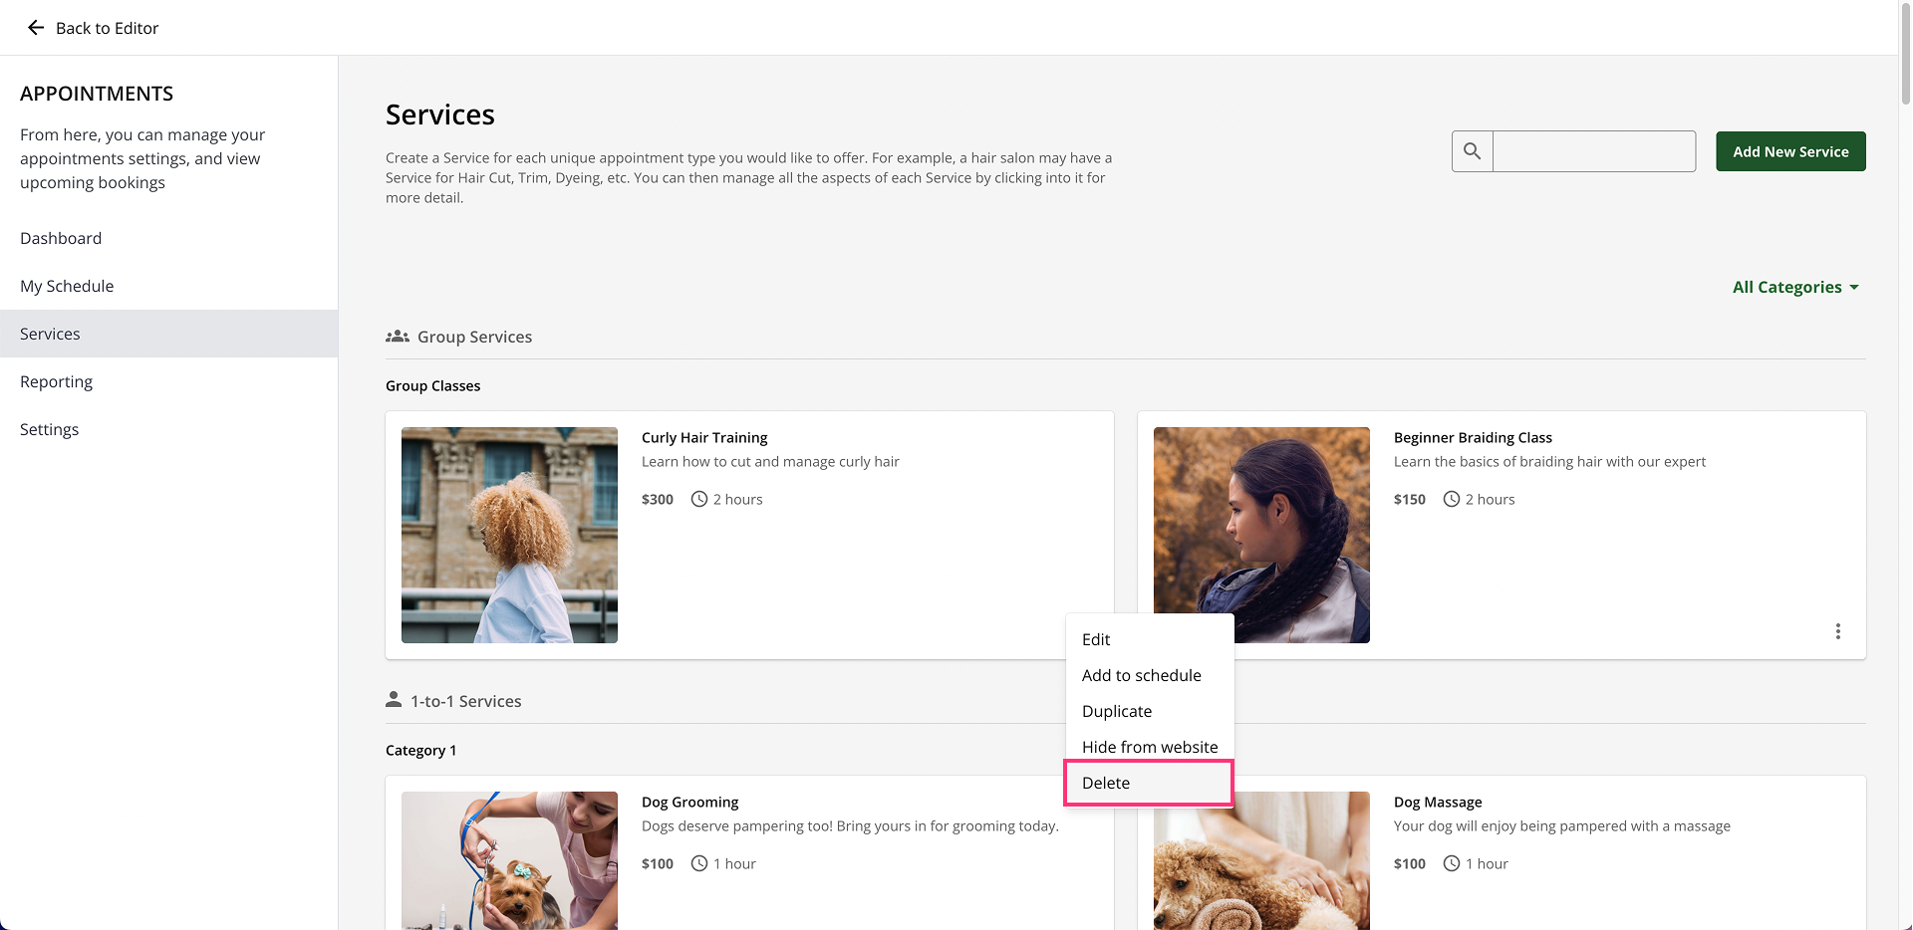Screen dimensions: 1913x930
Task: Click the $100 price on Dog Grooming
Action: pyautogui.click(x=658, y=863)
